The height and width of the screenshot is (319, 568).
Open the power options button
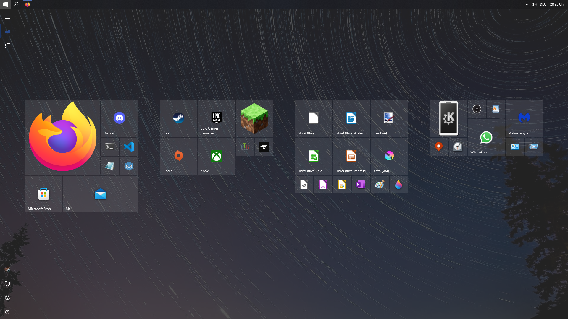(7, 312)
